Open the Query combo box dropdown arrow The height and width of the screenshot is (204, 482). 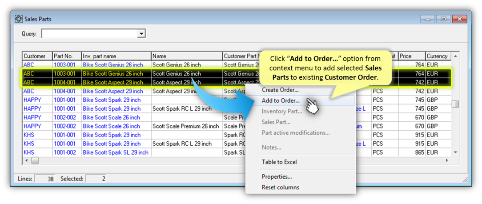pyautogui.click(x=141, y=34)
